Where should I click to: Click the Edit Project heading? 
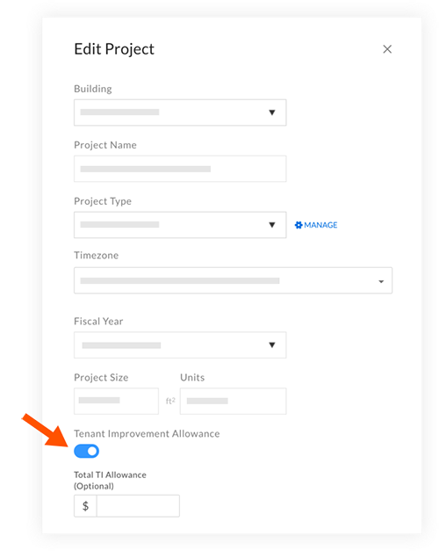[114, 49]
